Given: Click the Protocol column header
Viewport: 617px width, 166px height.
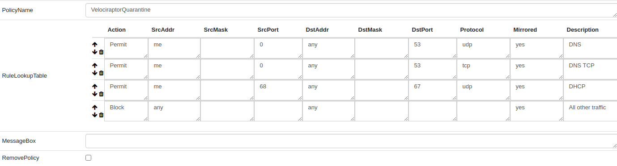Looking at the screenshot, I should (x=472, y=30).
